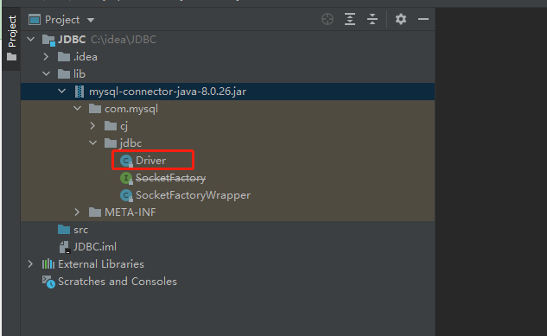
Task: Open the Project panel settings gear
Action: point(401,19)
